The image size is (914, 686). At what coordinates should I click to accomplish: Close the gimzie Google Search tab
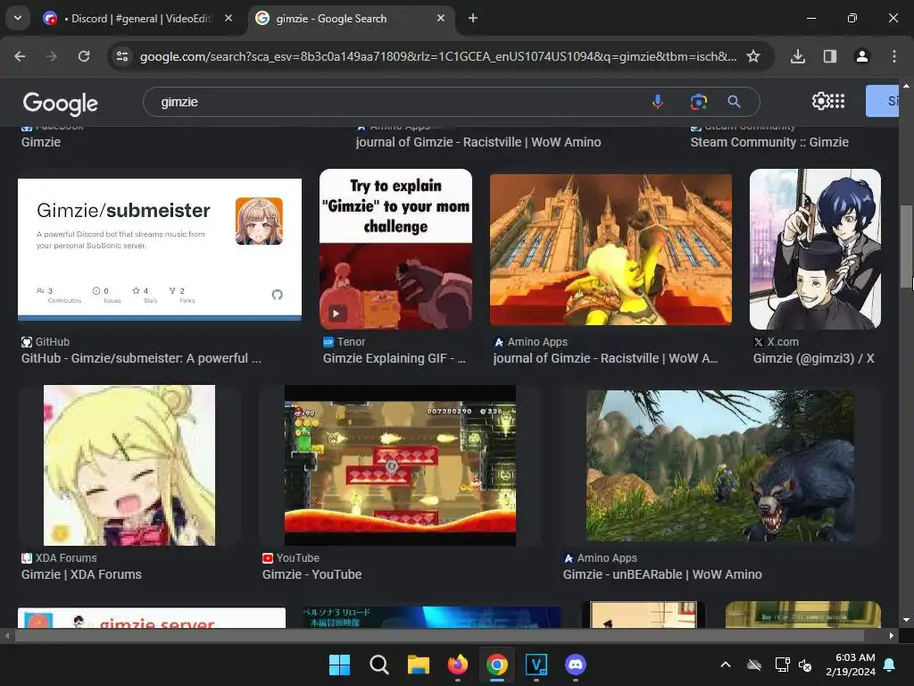click(x=441, y=18)
